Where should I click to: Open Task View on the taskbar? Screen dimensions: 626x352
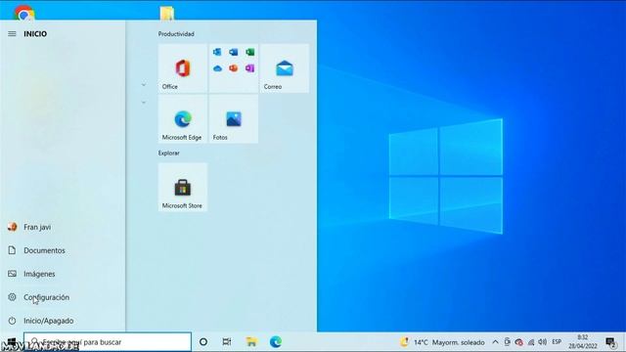pos(227,342)
